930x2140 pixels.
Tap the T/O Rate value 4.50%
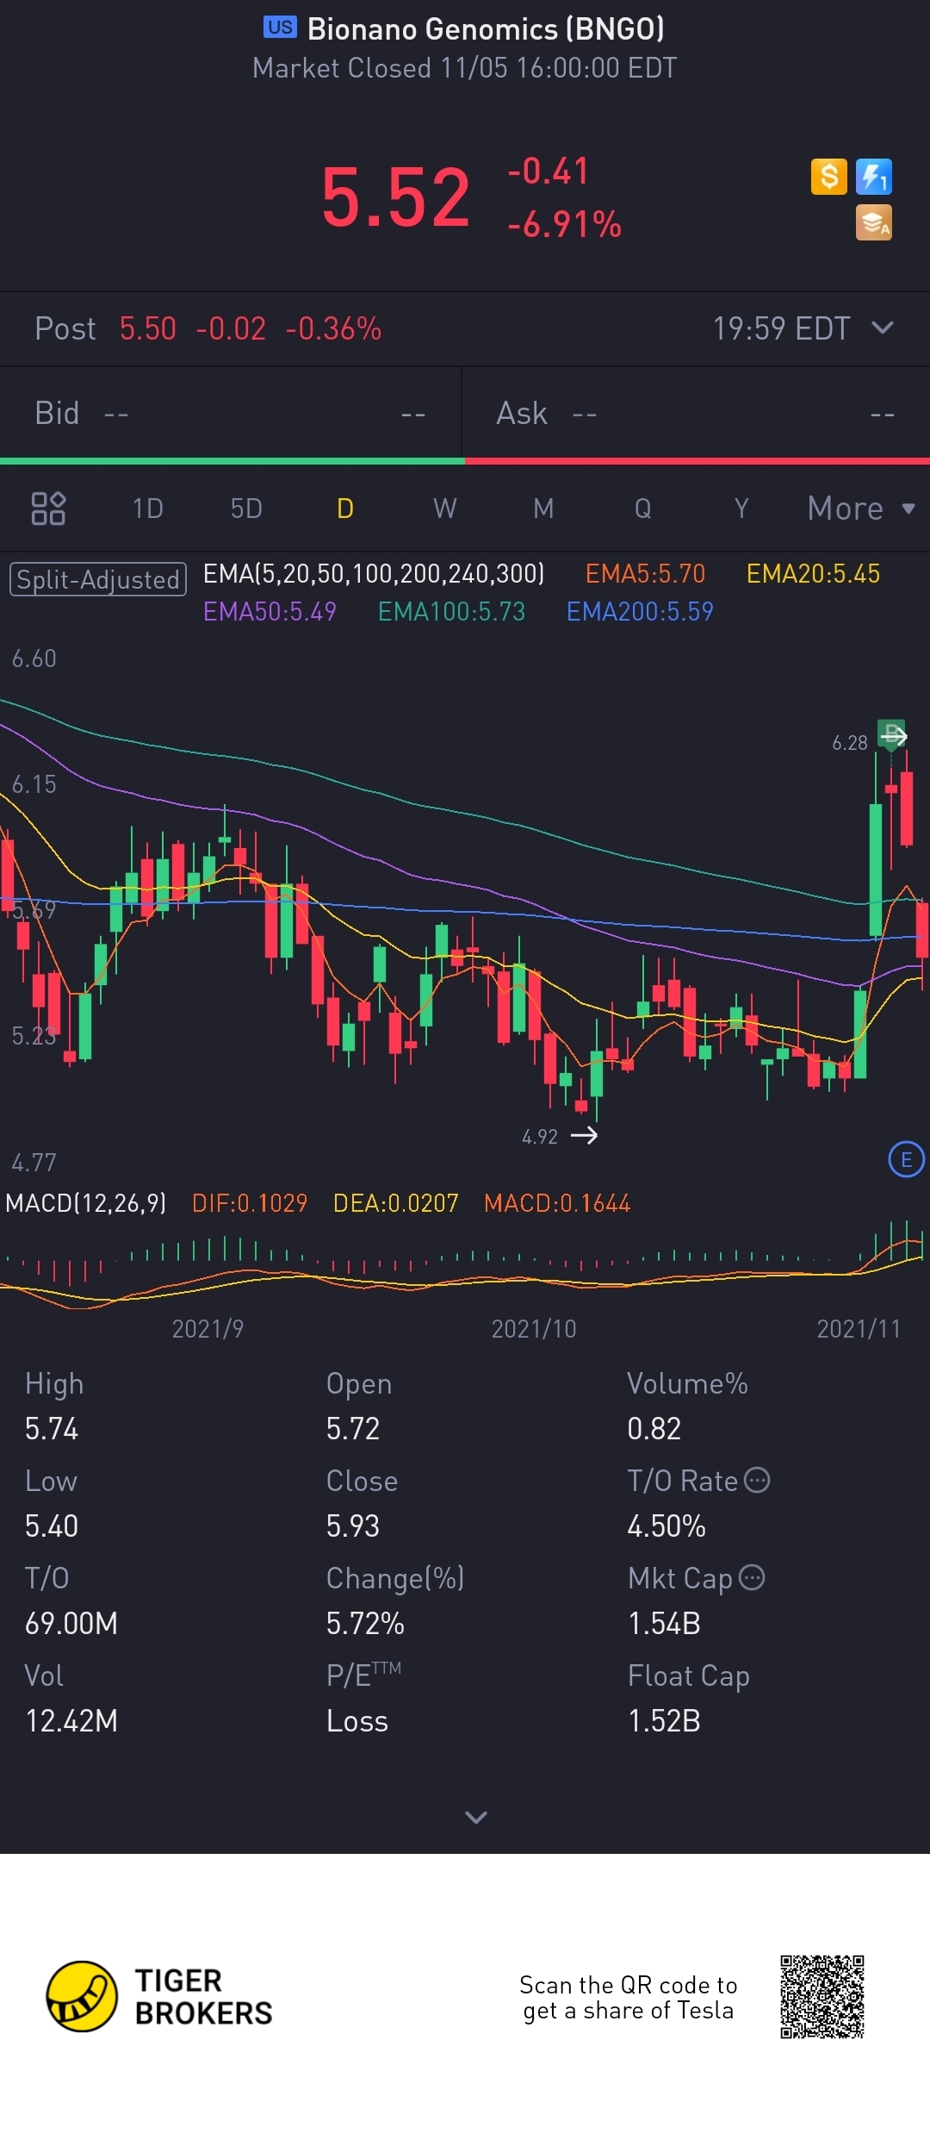point(666,1525)
